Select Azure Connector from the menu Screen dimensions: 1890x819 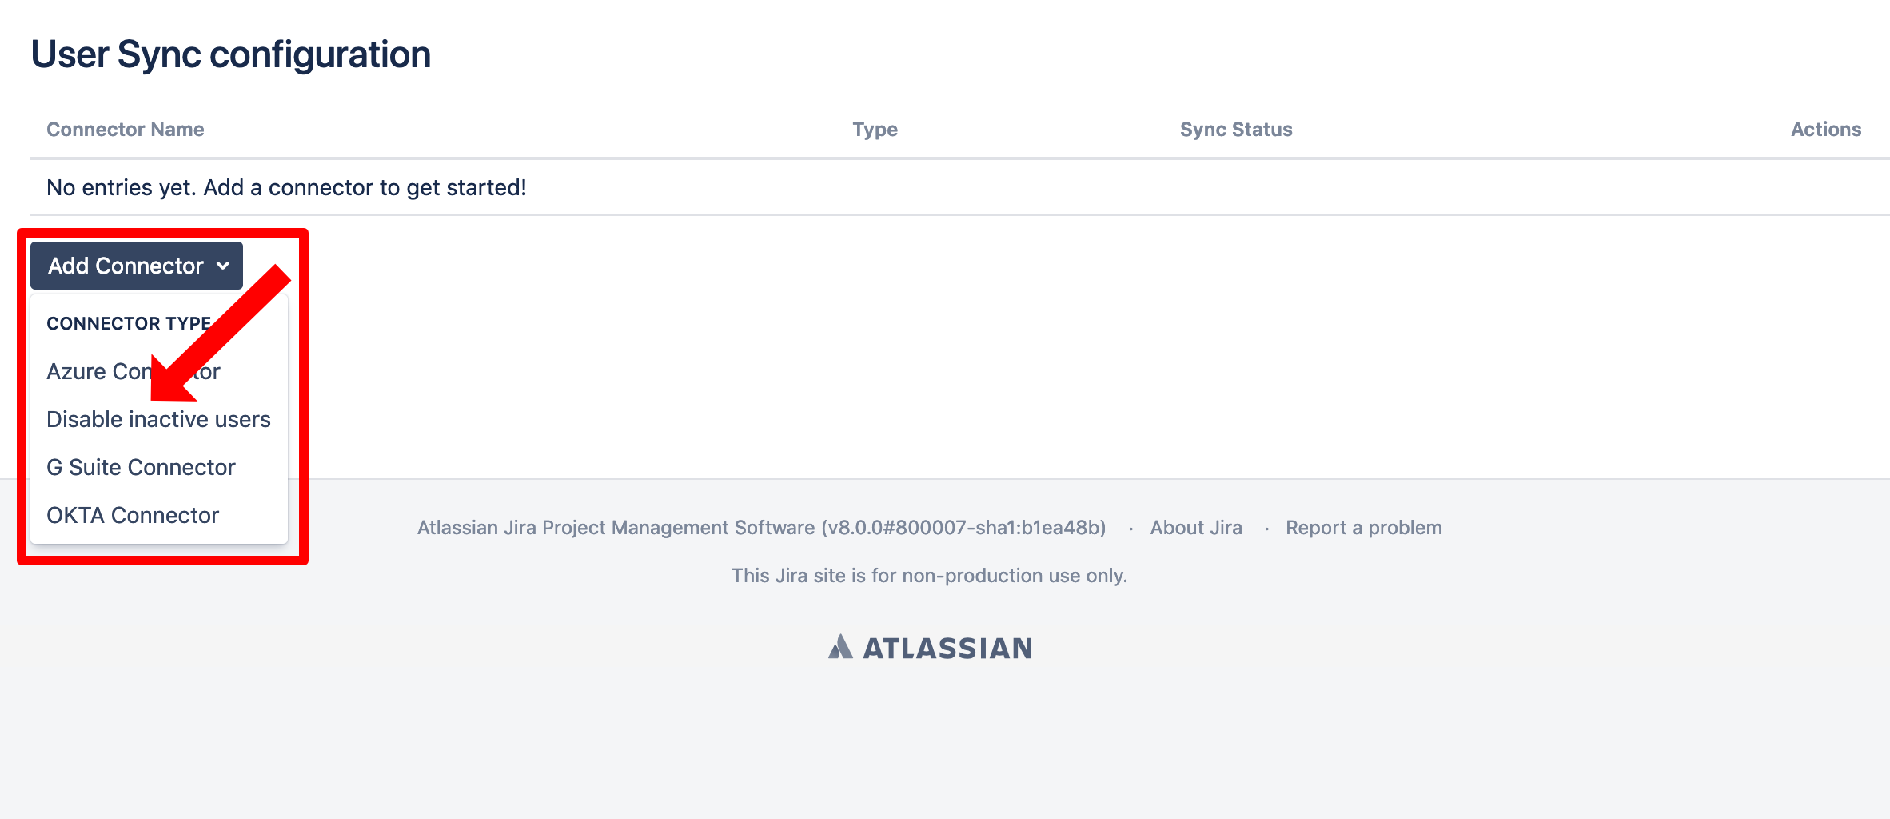96,372
